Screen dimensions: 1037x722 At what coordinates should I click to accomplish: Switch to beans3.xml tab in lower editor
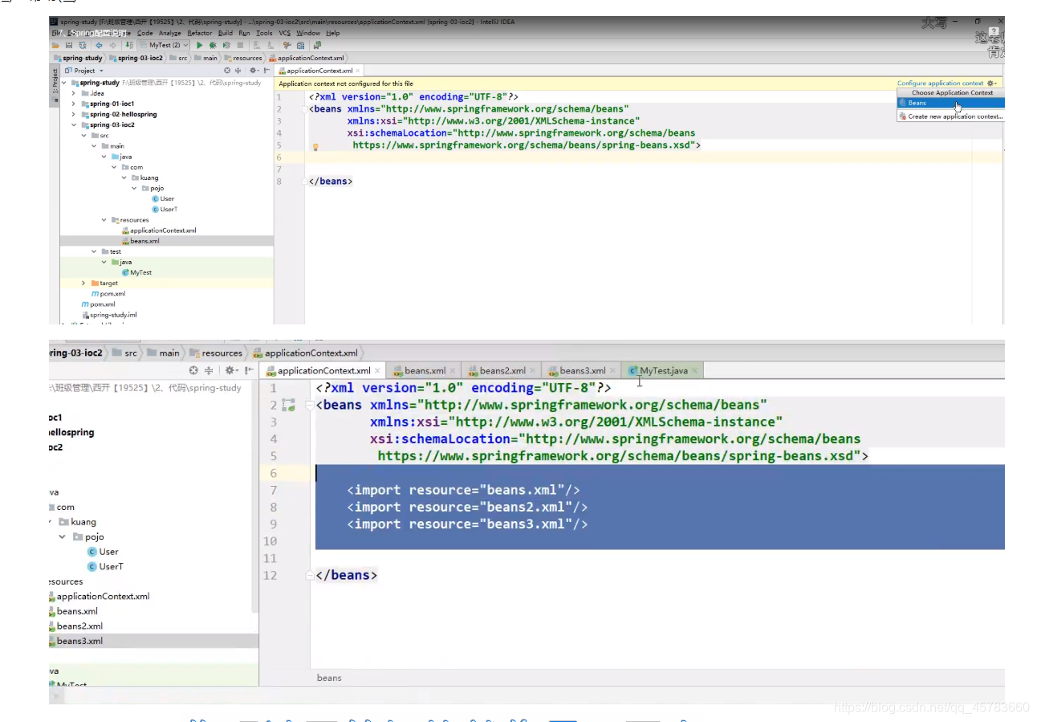pyautogui.click(x=583, y=370)
